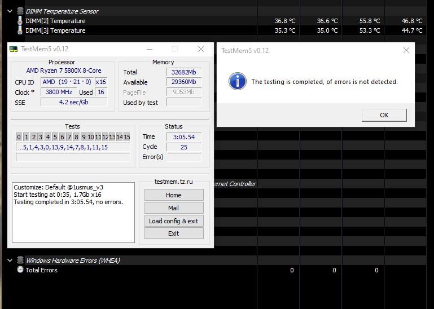Click the empty Used by test field
434x309 pixels.
coord(184,102)
